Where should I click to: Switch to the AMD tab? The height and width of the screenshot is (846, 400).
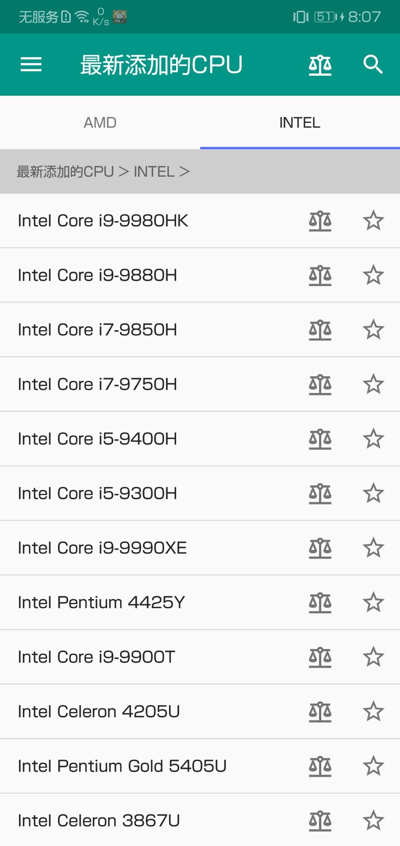pyautogui.click(x=100, y=122)
